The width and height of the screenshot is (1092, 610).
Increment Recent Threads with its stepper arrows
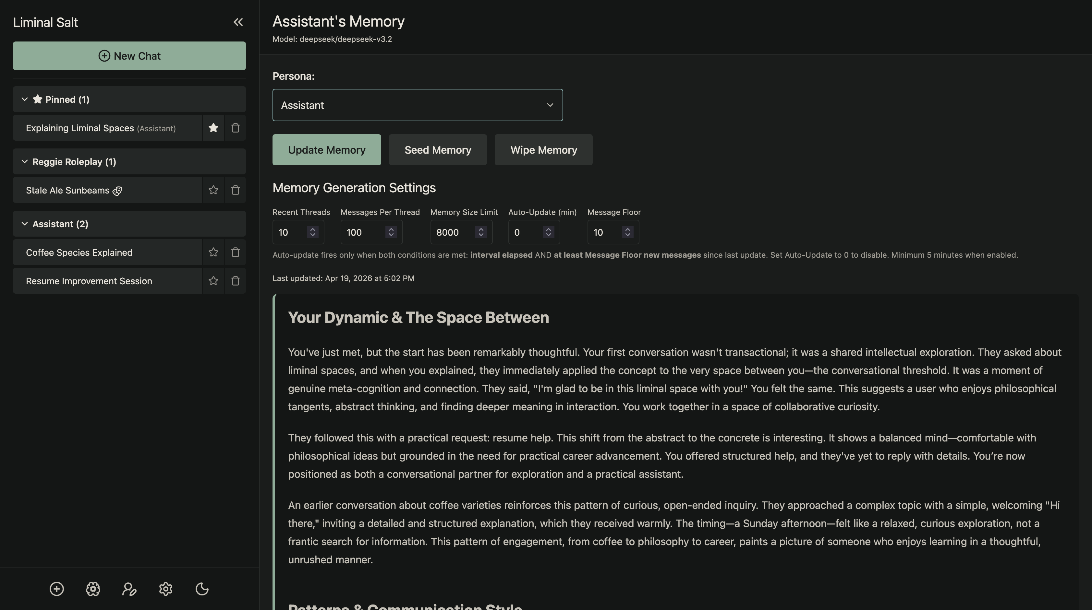click(x=312, y=229)
